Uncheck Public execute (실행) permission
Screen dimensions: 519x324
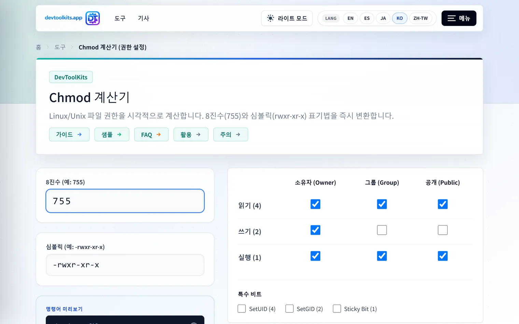click(443, 256)
